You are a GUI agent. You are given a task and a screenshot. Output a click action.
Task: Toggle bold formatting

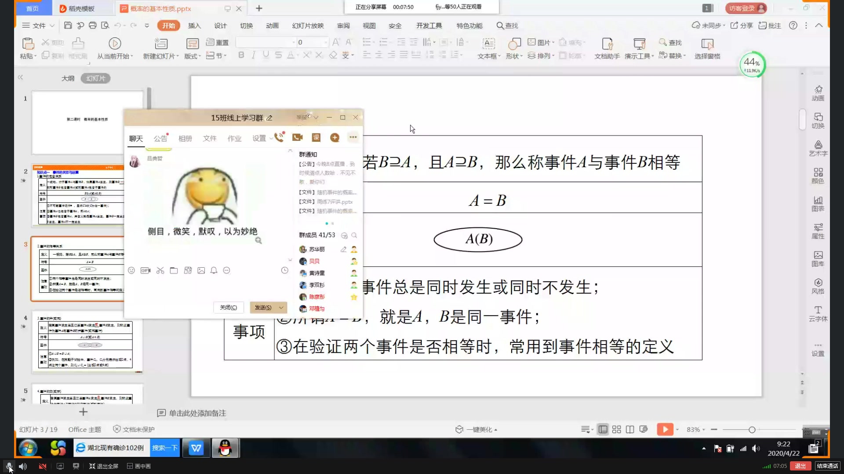241,55
